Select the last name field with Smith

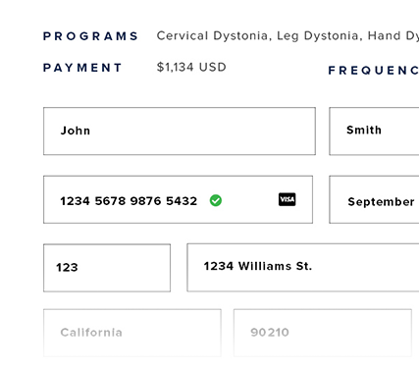[x=374, y=131]
